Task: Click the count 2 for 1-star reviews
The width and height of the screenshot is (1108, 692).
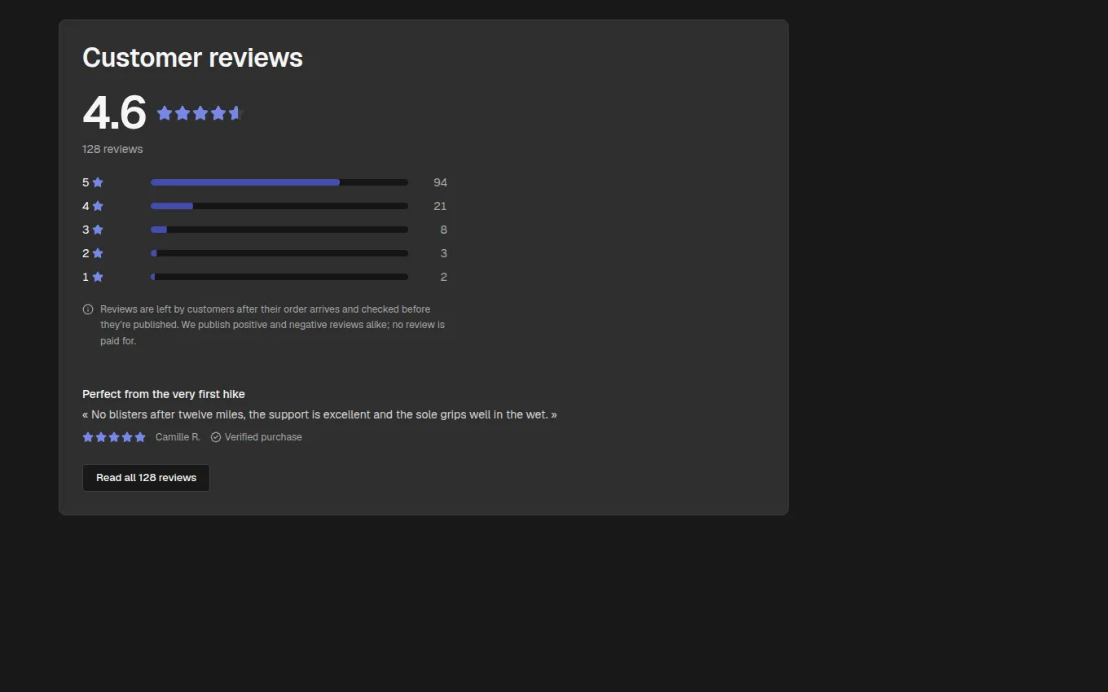Action: pyautogui.click(x=443, y=277)
